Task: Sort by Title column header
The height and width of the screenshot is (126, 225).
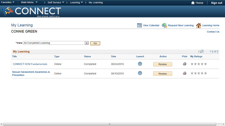Action: click(x=14, y=56)
